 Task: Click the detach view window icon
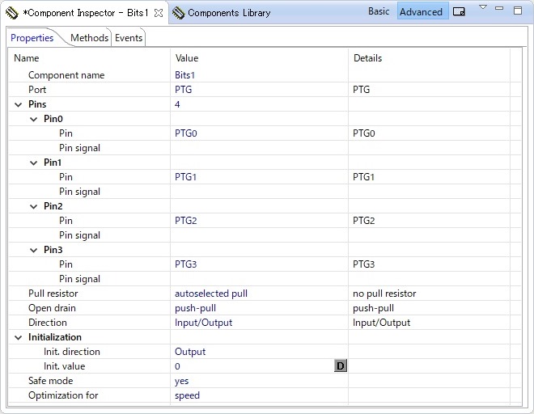pos(459,11)
